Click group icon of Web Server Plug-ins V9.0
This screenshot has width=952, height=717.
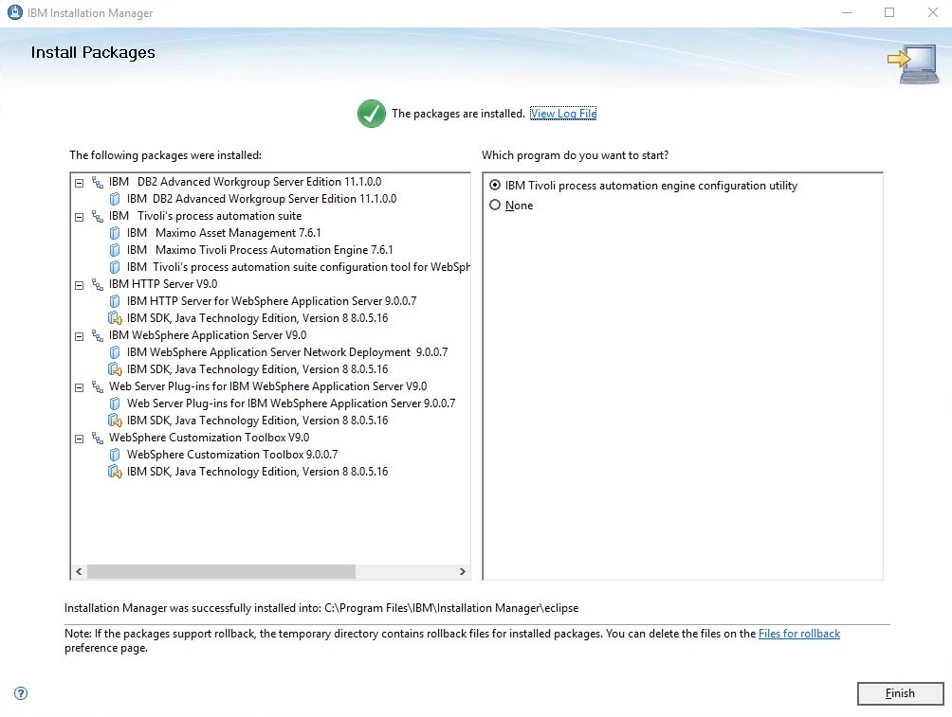pos(97,386)
